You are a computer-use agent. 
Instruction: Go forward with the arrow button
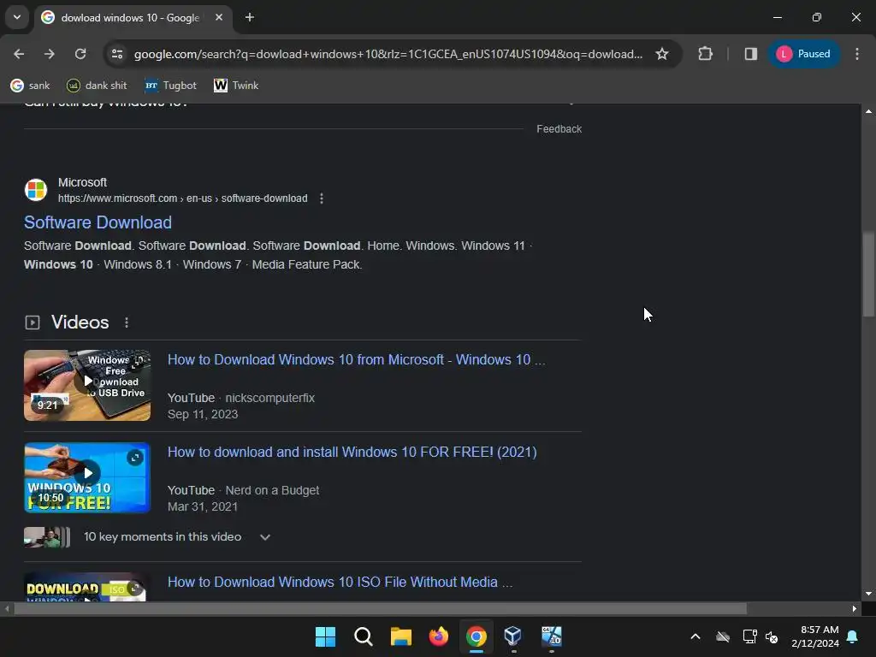(x=49, y=54)
